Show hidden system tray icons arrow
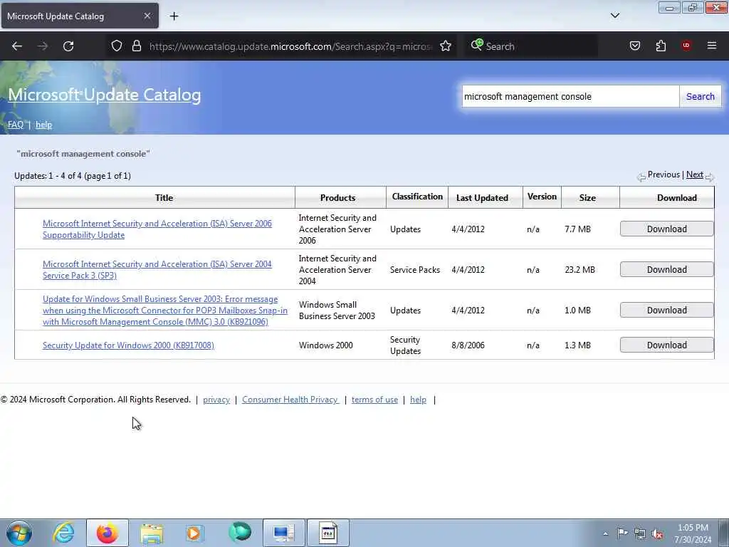The image size is (729, 547). pyautogui.click(x=605, y=533)
